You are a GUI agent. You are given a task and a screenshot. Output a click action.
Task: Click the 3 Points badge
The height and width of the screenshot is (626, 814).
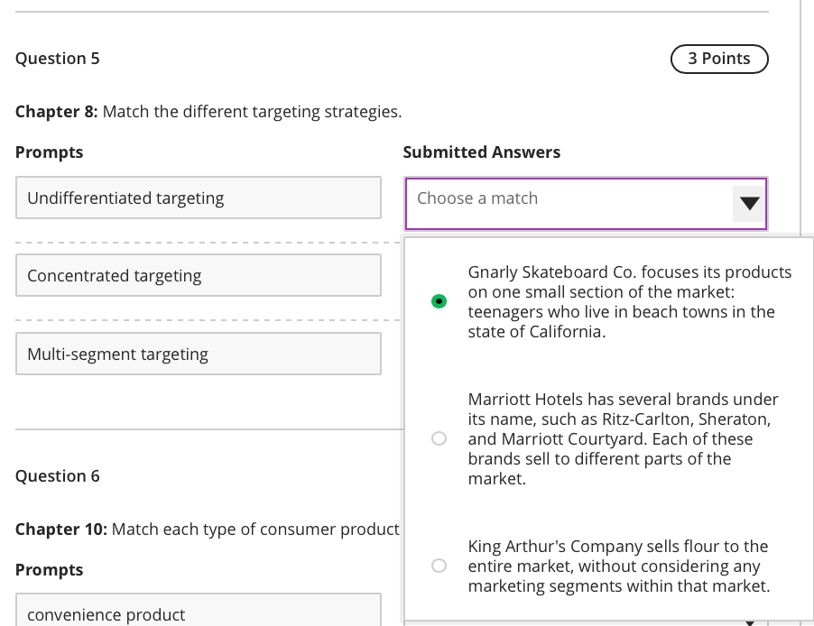click(719, 59)
